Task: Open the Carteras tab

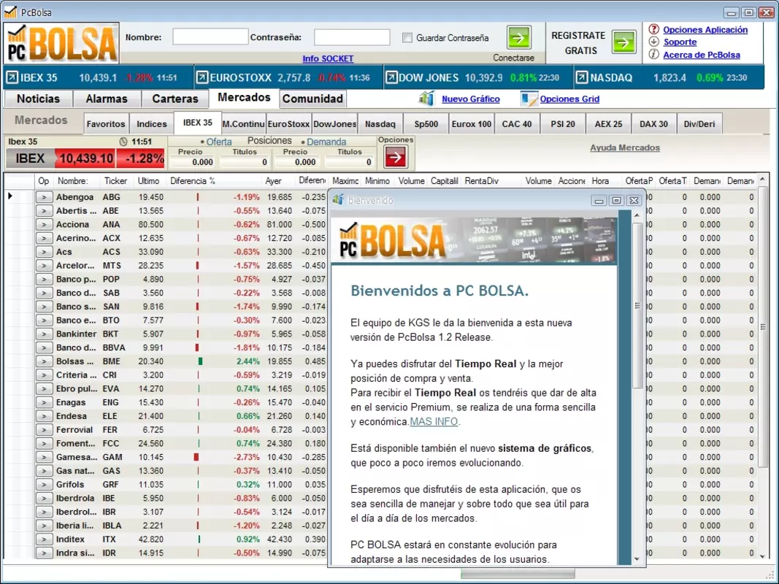Action: 175,99
